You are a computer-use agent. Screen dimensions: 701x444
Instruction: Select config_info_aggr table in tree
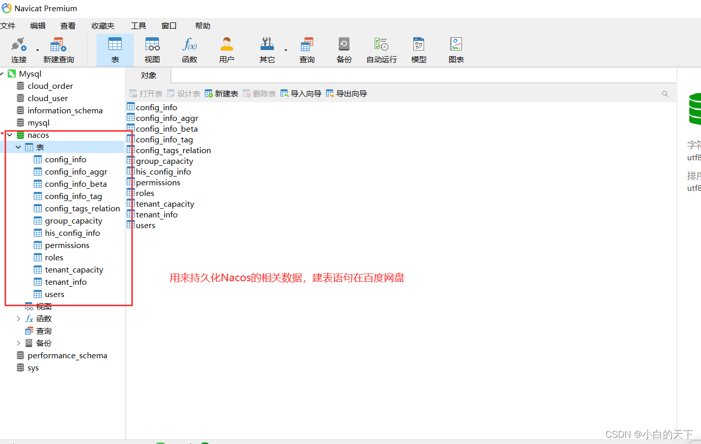click(x=76, y=172)
